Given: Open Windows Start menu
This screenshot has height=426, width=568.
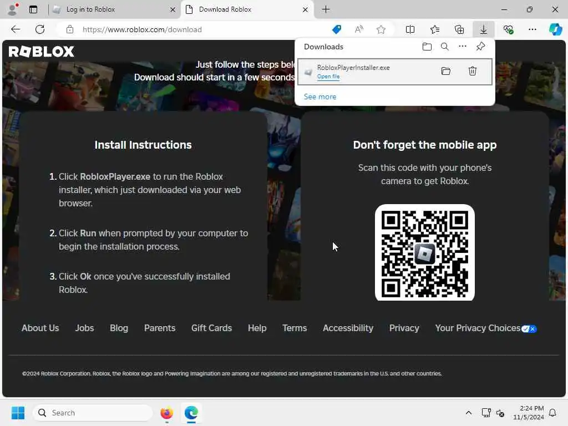Looking at the screenshot, I should (x=18, y=413).
